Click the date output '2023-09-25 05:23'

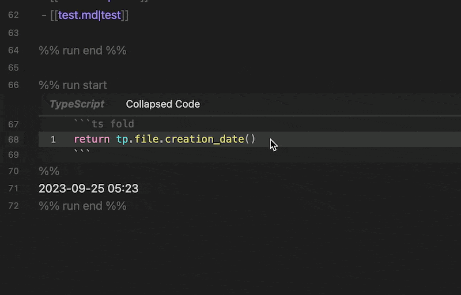tap(89, 188)
